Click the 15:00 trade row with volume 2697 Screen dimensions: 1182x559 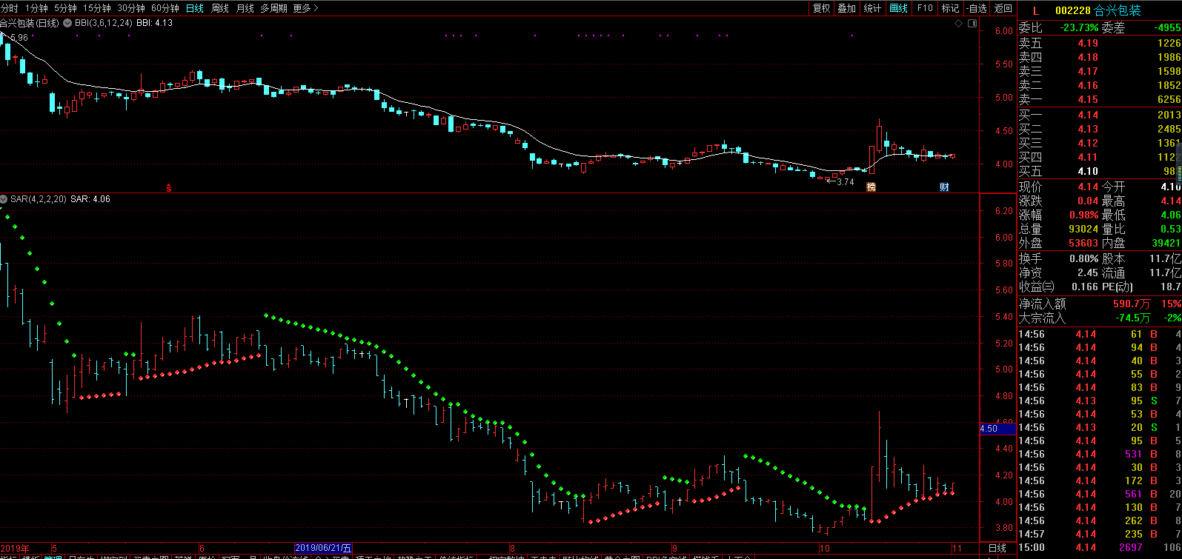click(x=1100, y=547)
